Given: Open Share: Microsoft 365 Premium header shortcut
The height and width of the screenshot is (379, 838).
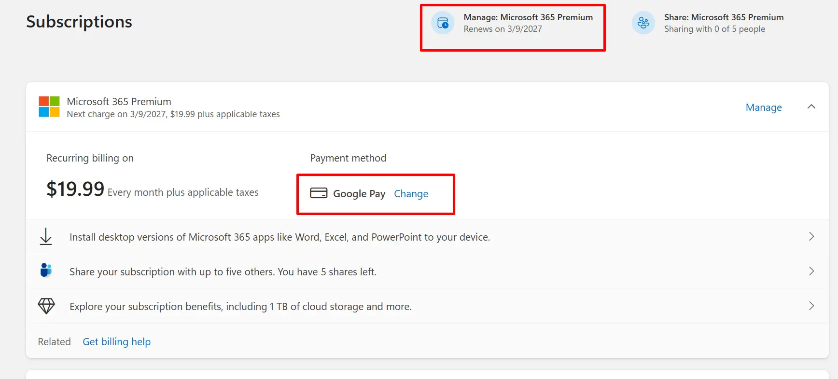Looking at the screenshot, I should coord(708,23).
